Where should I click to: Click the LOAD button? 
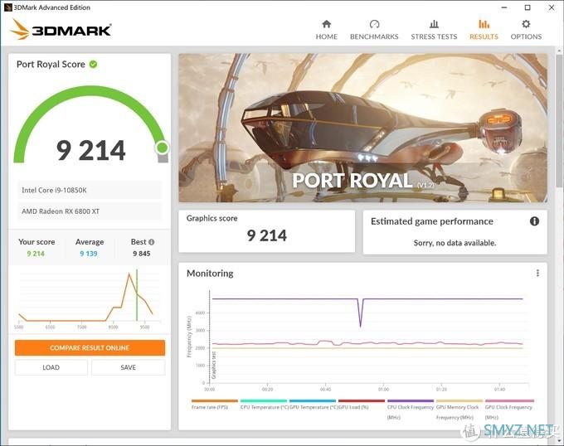[51, 367]
